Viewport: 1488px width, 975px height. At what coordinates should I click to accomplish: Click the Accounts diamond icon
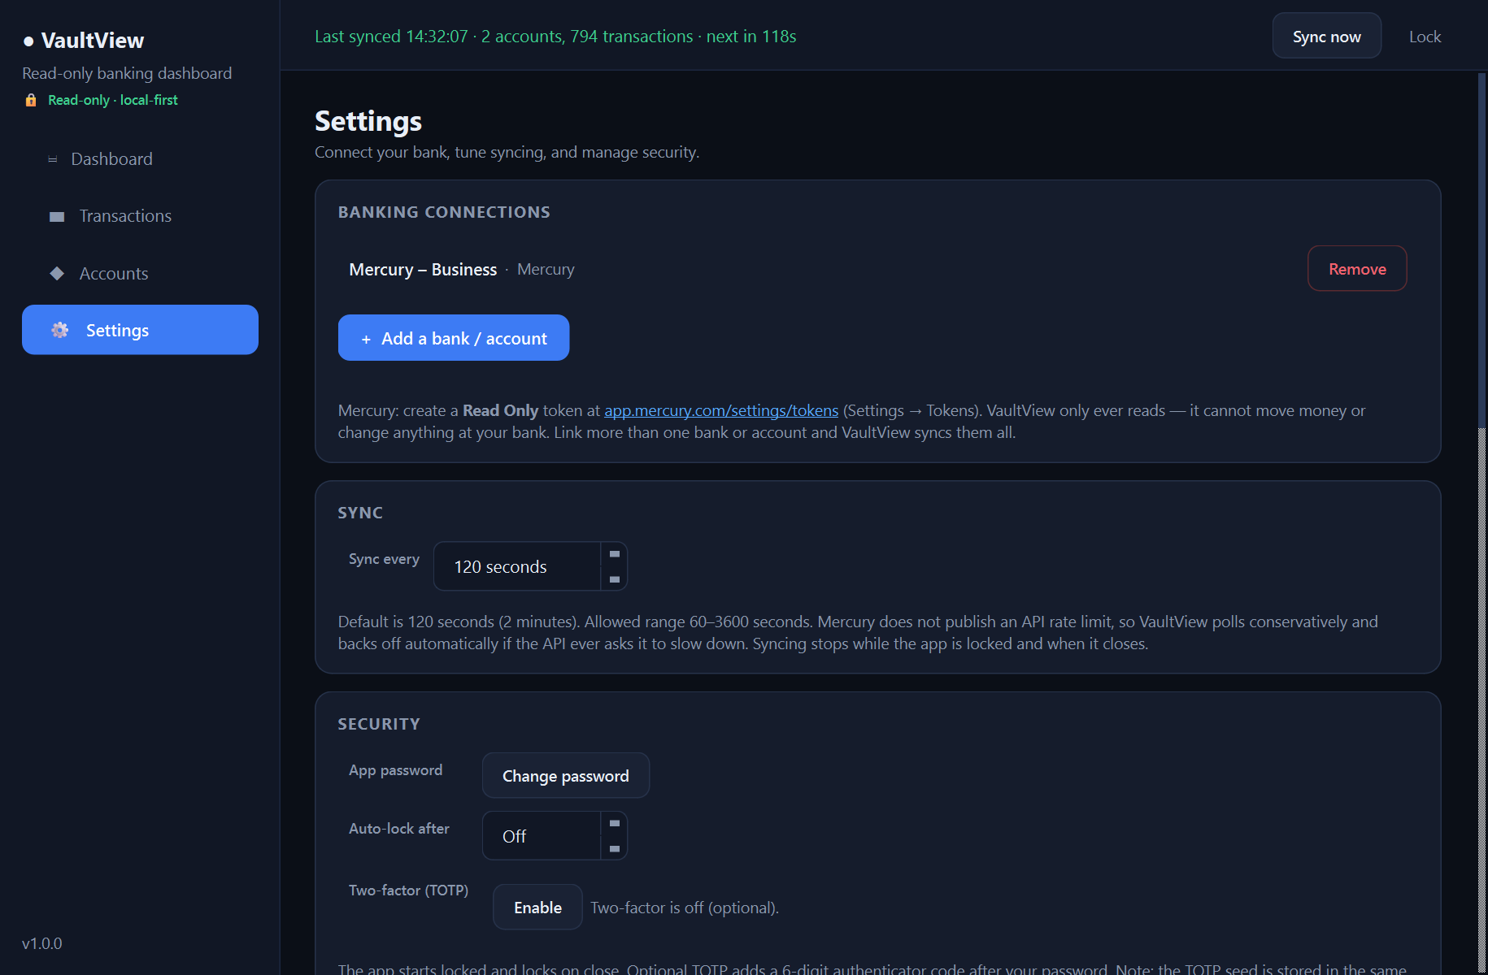(57, 274)
